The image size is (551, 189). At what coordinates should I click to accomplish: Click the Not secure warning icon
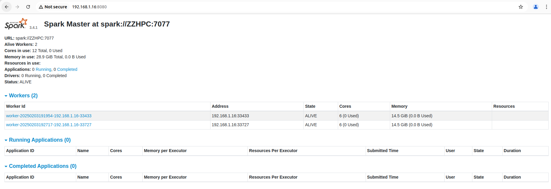tap(41, 7)
